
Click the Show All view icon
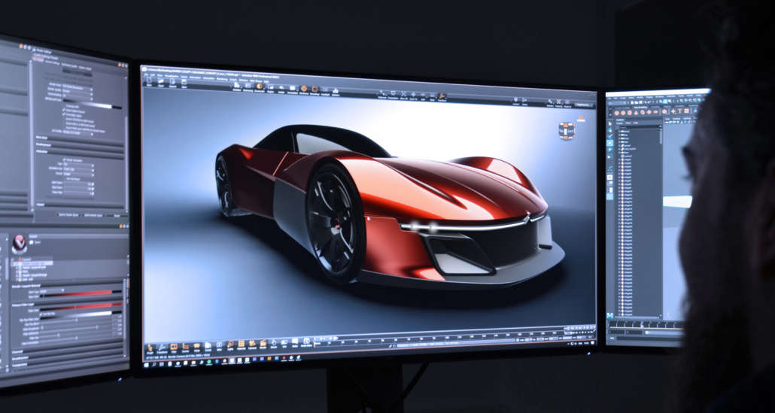pyautogui.click(x=403, y=96)
